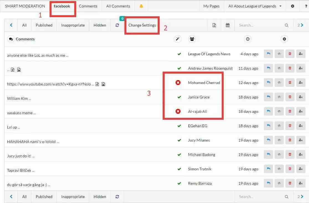Toggle red X status for Al-rajab Ali
Image resolution: width=309 pixels, height=203 pixels.
pyautogui.click(x=178, y=111)
